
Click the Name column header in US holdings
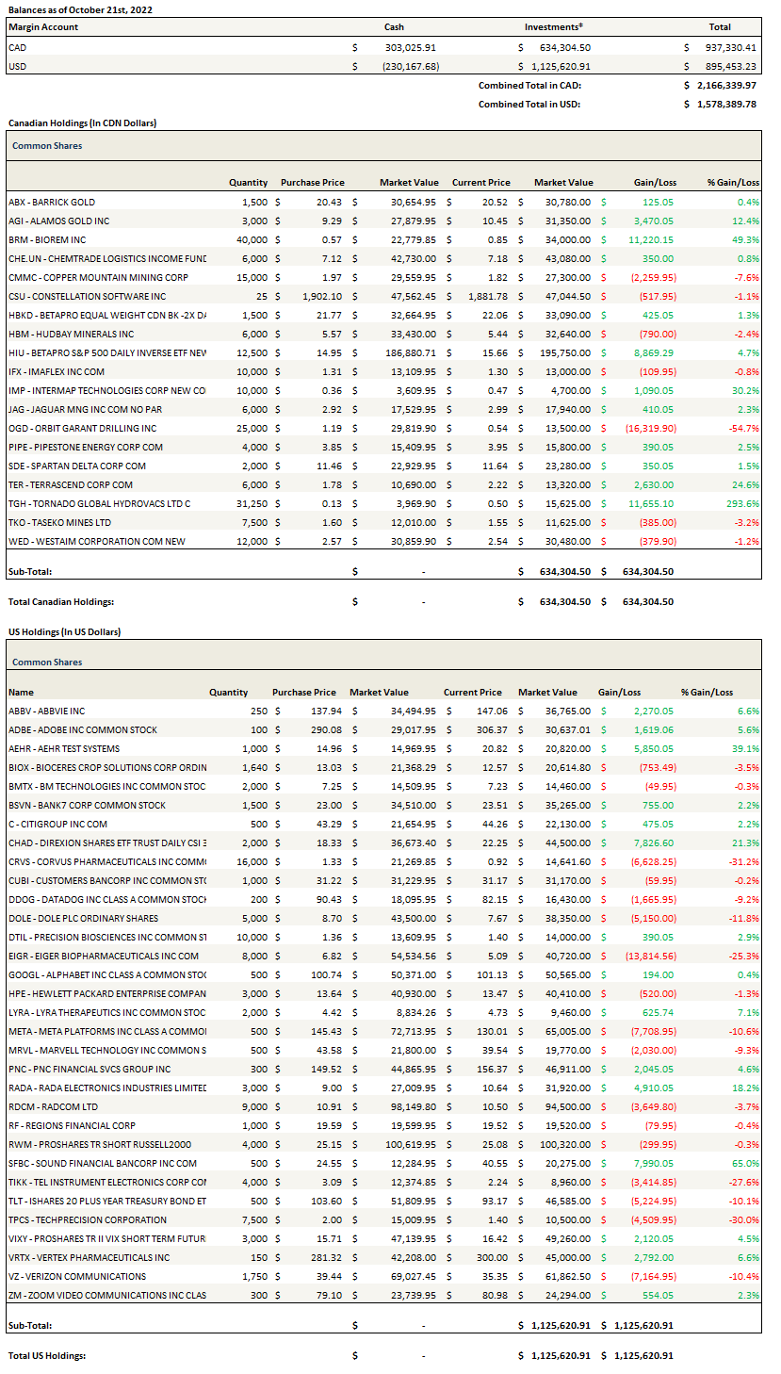pos(21,692)
